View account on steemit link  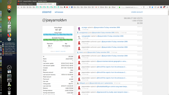point(58,51)
